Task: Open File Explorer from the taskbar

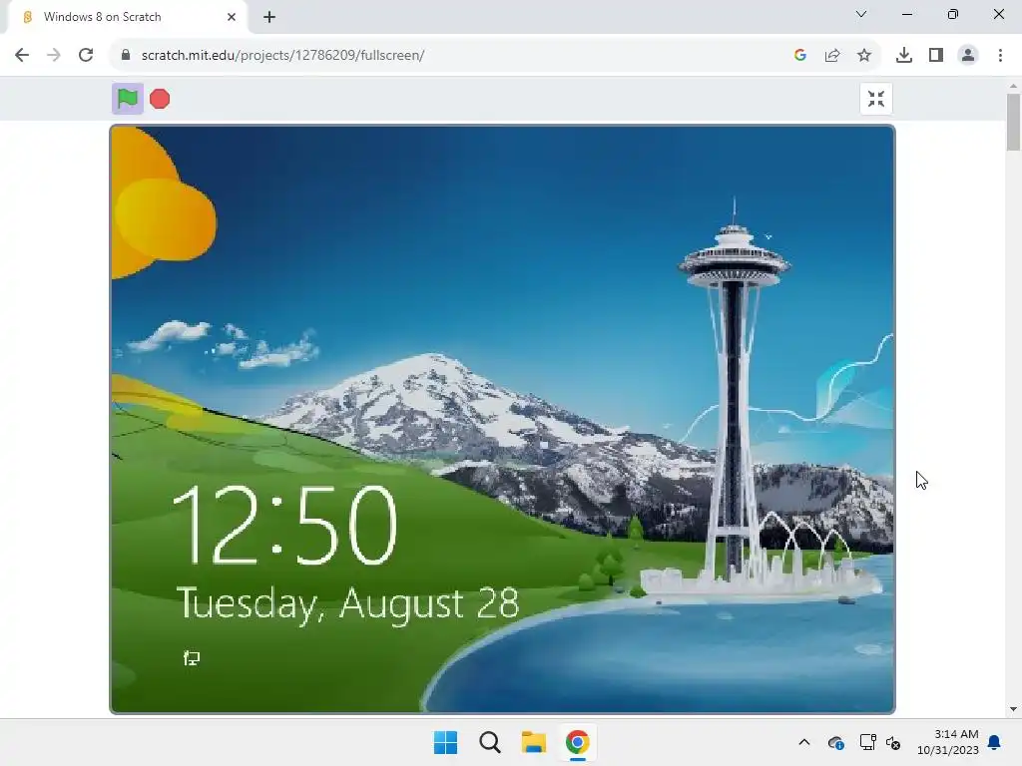Action: 533,742
